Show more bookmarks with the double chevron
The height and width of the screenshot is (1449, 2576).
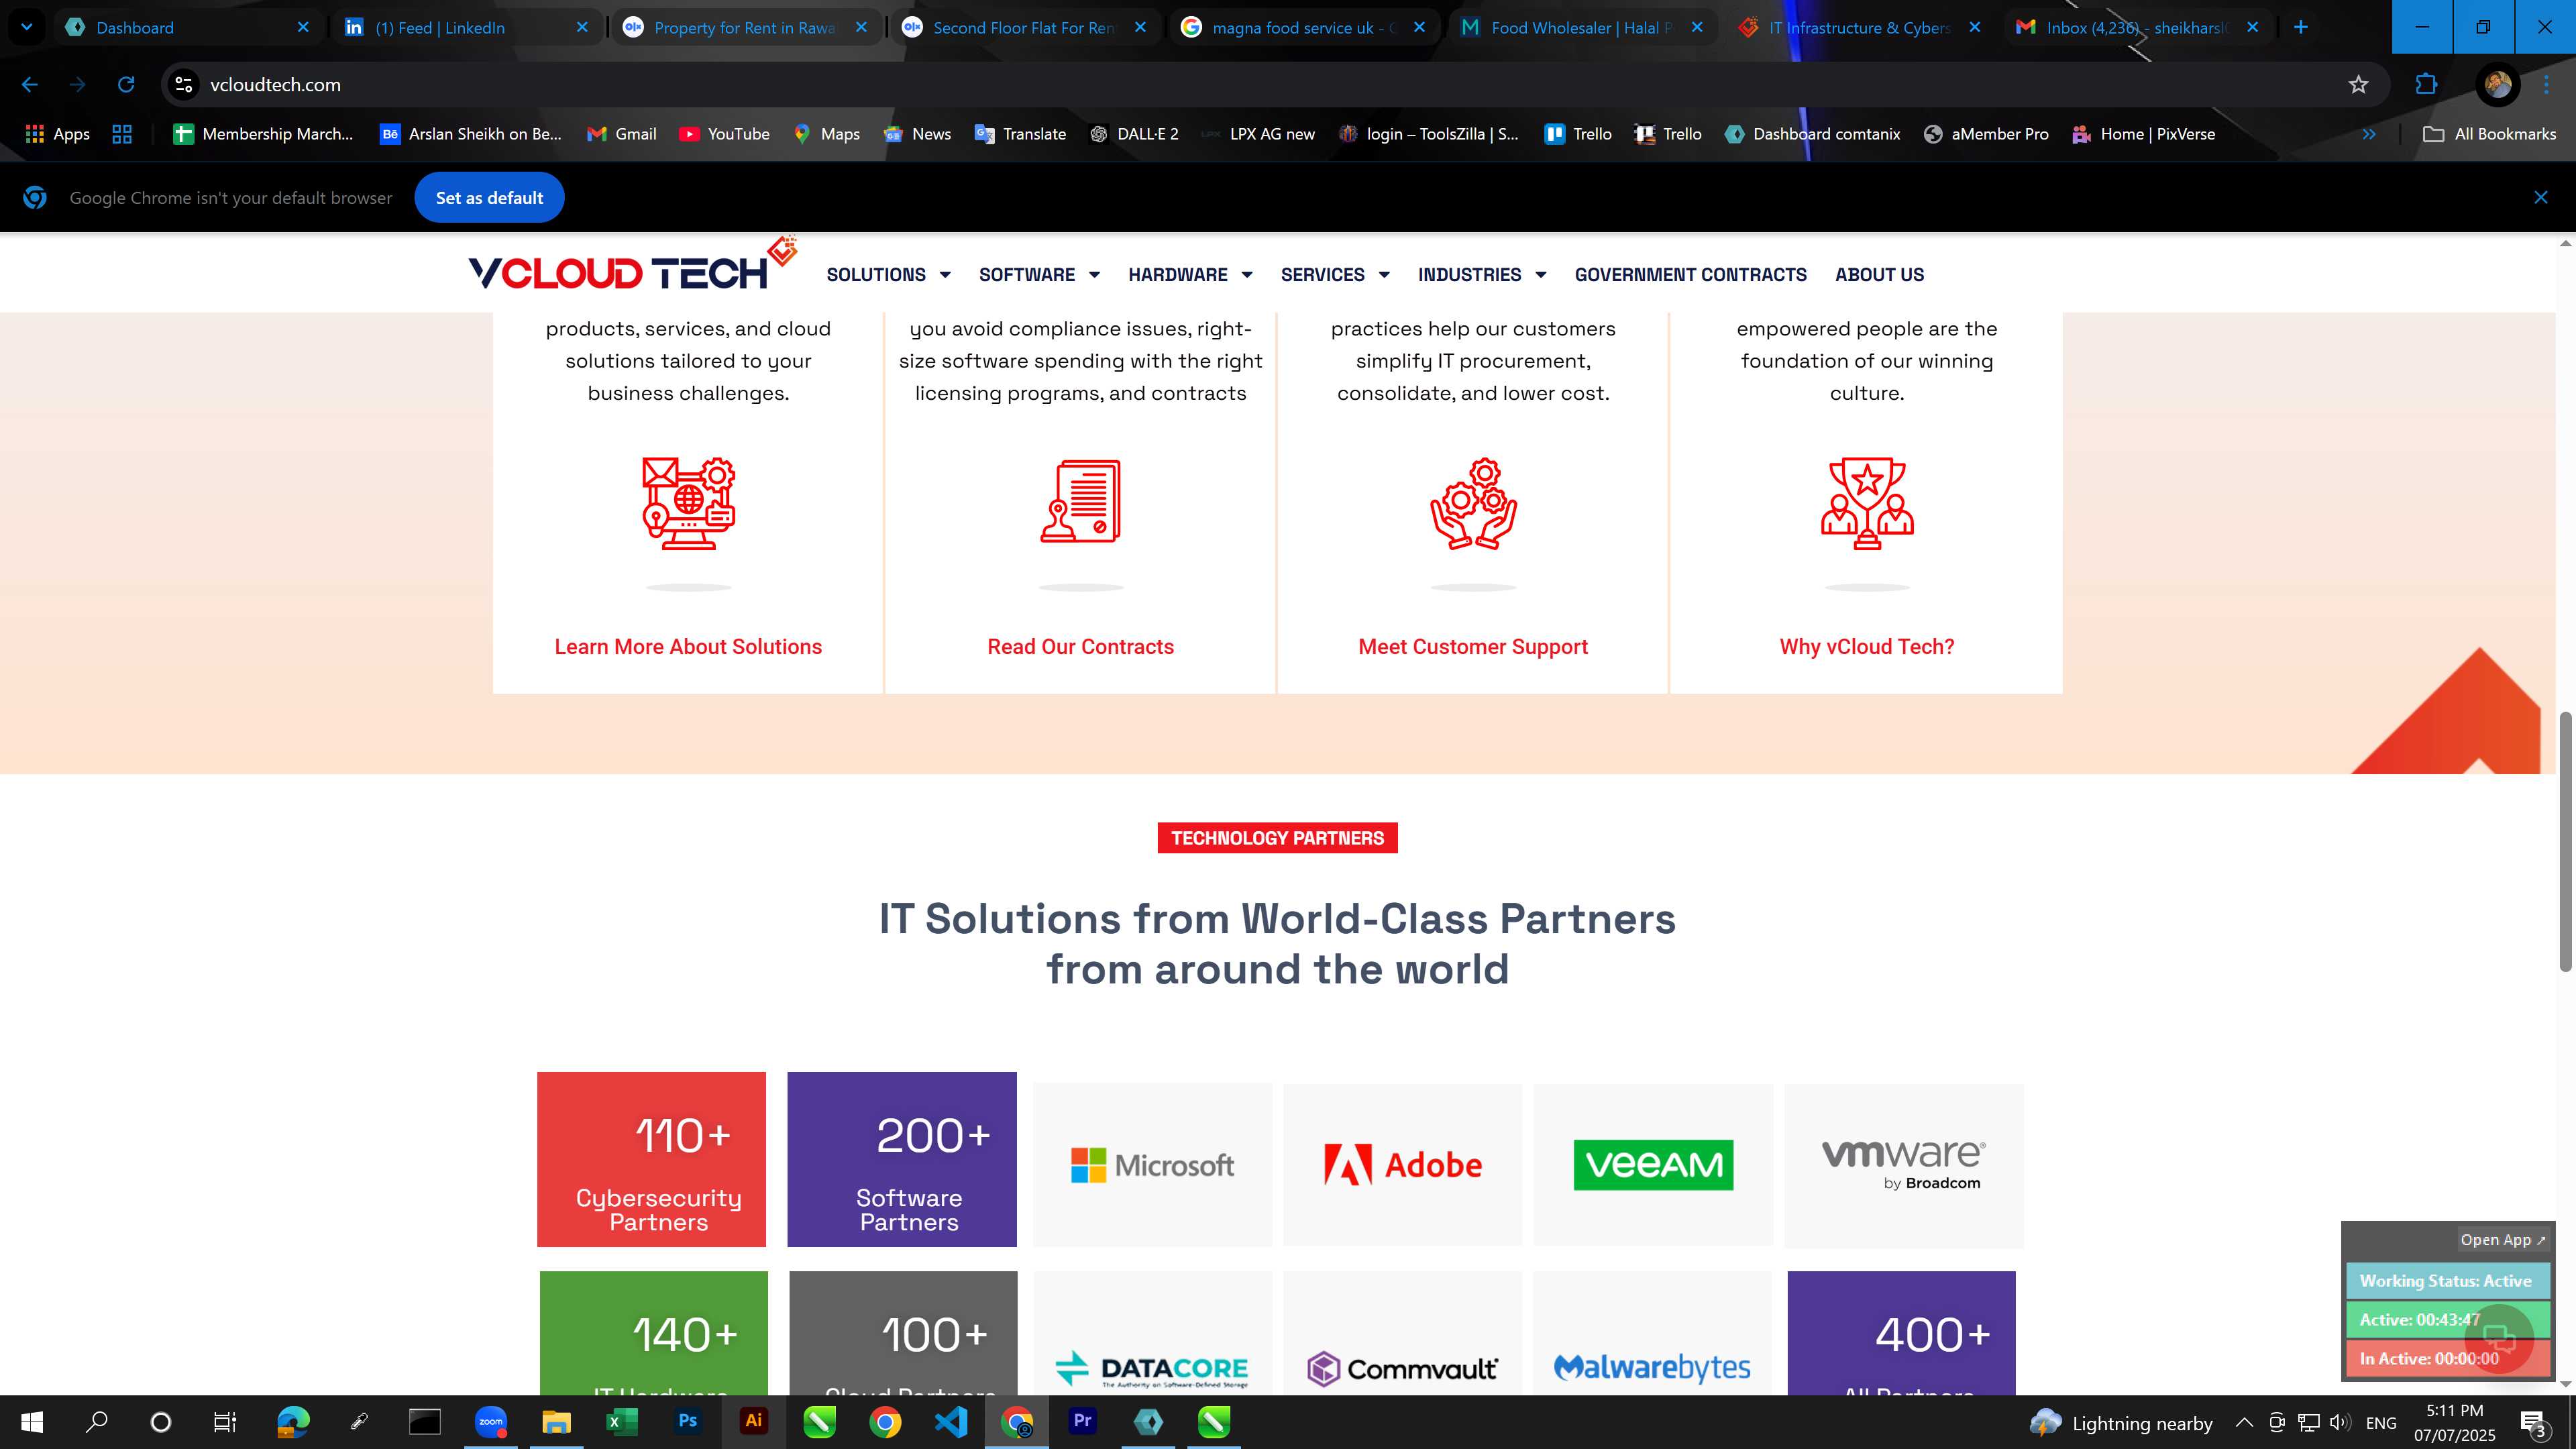2369,134
